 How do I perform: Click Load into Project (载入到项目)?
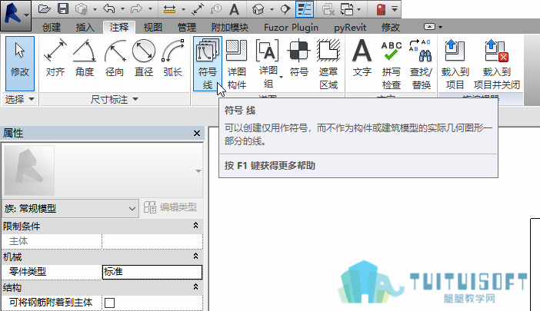455,65
